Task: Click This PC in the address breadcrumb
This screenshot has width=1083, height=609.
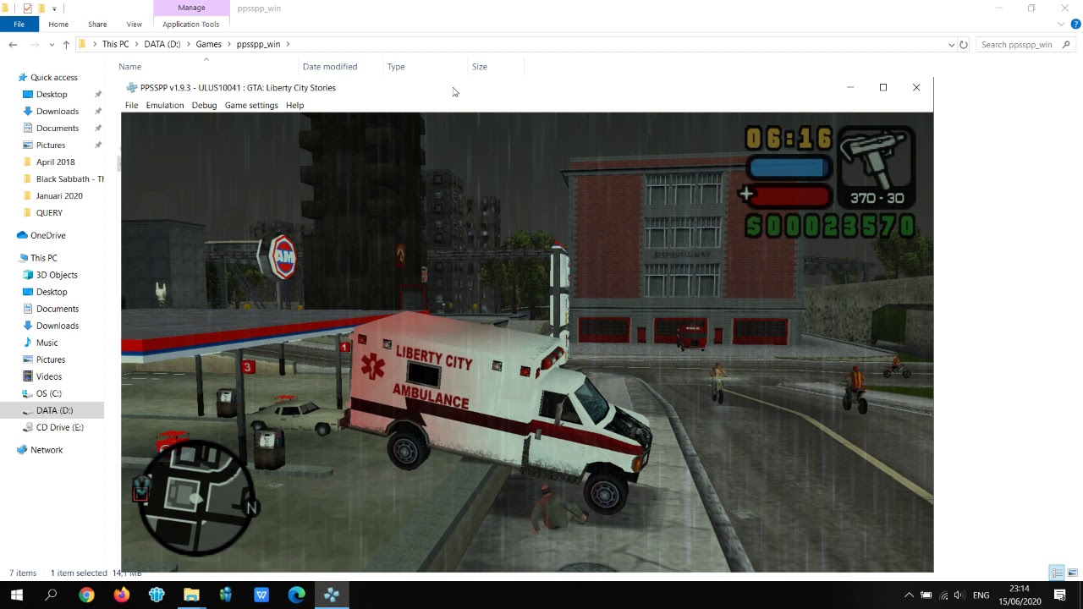Action: pyautogui.click(x=115, y=44)
